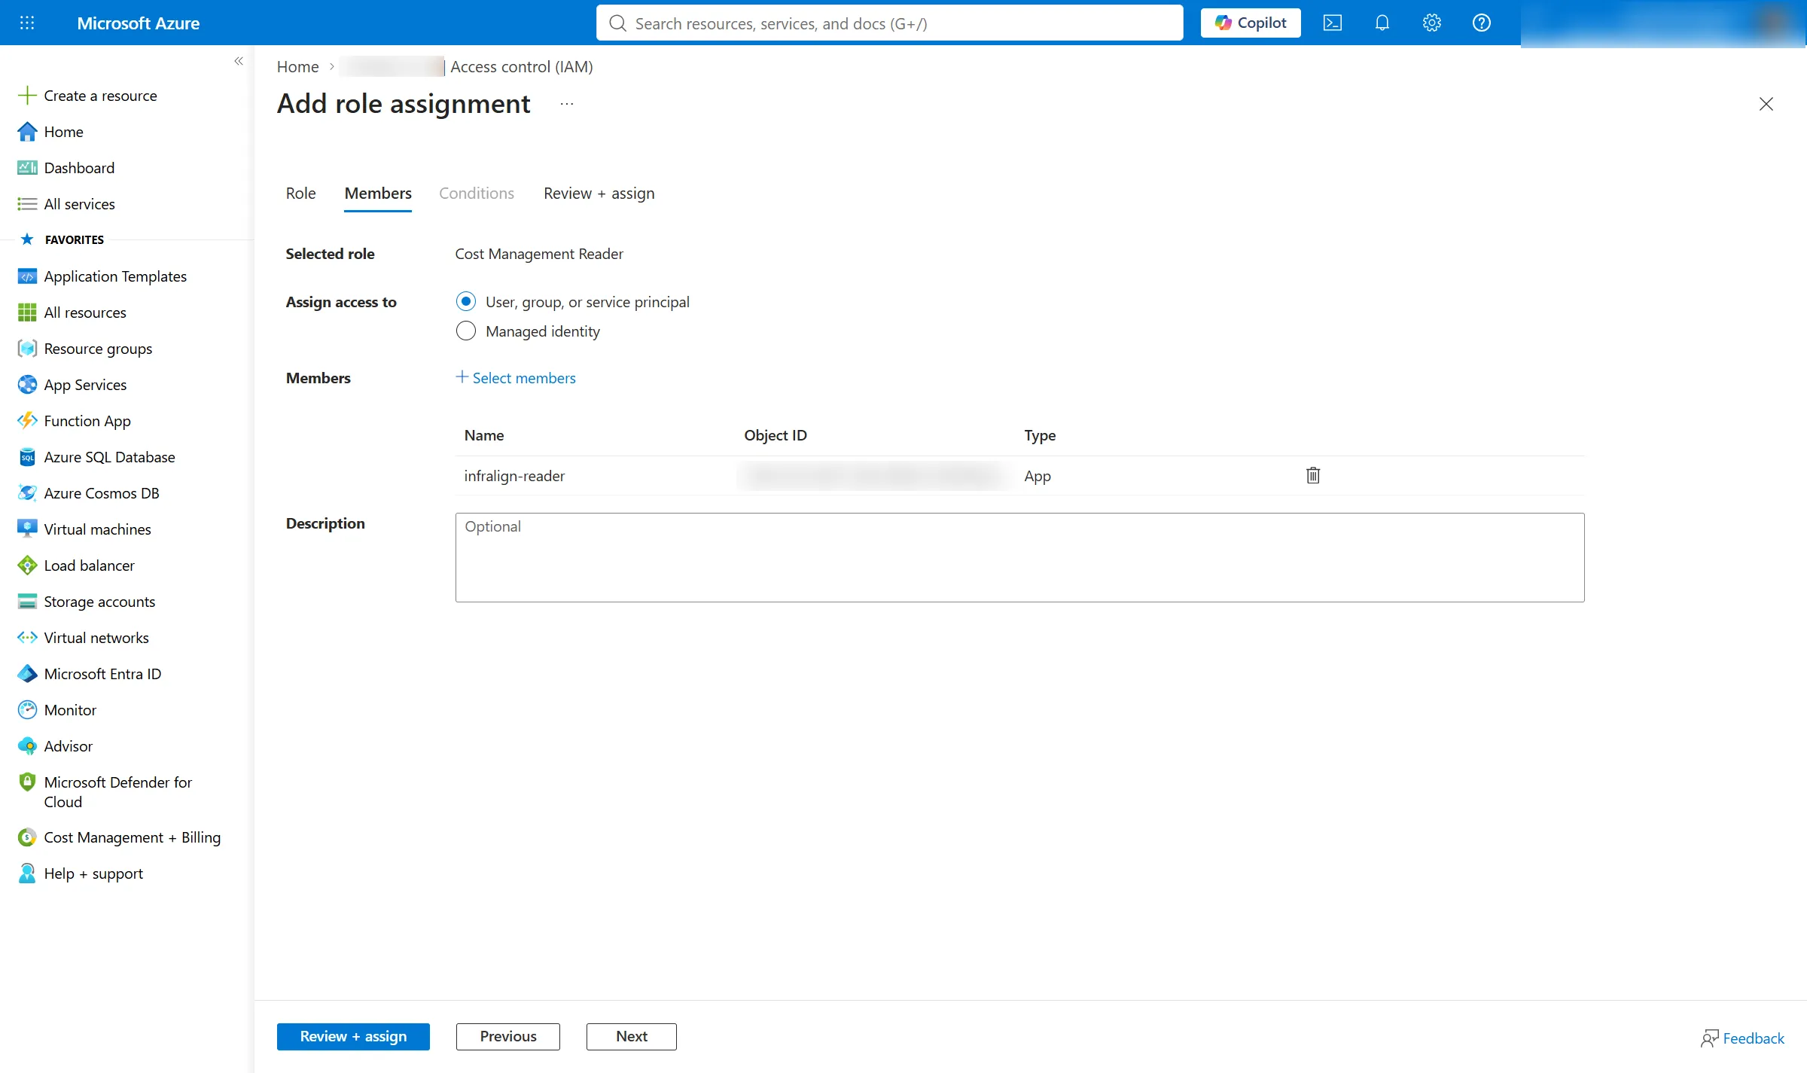The image size is (1807, 1073).
Task: Open Microsoft Defender for Cloud
Action: pos(117,792)
